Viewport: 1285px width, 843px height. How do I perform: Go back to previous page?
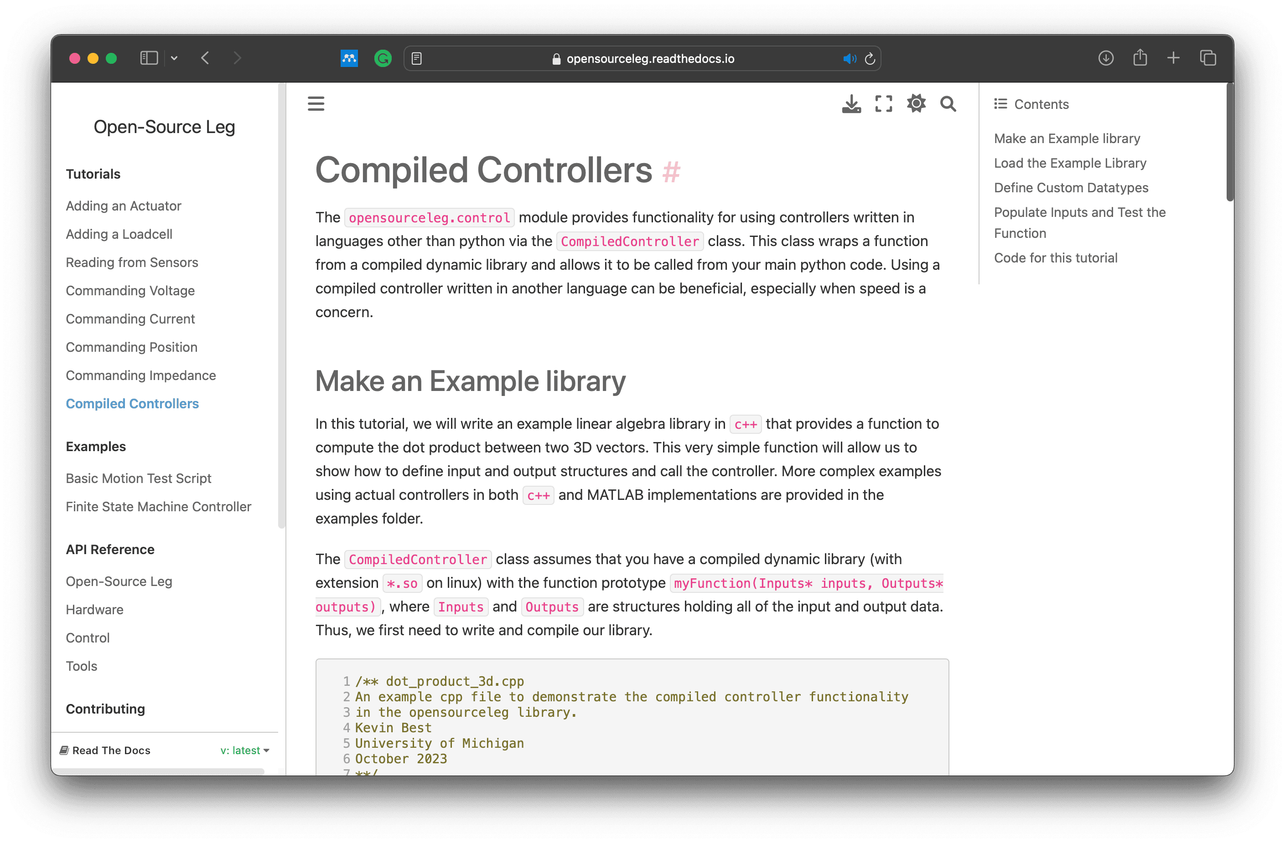(205, 58)
